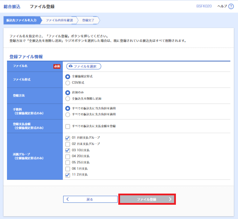
Task: Click the cloud upload icon in ファイルを選択
Action: [70, 66]
